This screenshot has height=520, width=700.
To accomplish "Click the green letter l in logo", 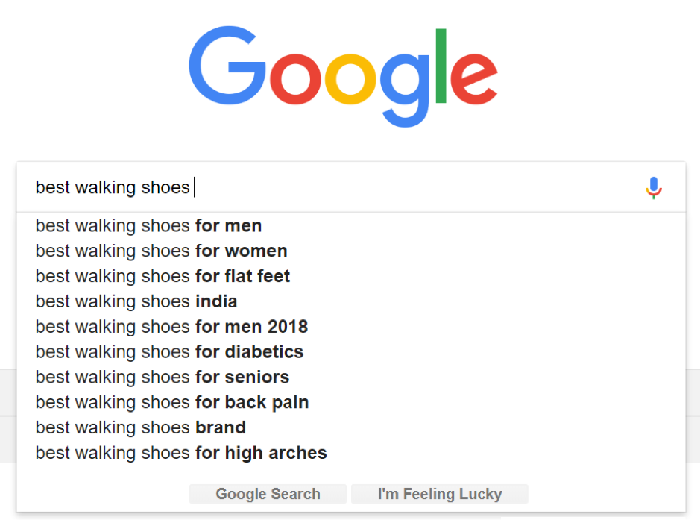I will tap(441, 66).
